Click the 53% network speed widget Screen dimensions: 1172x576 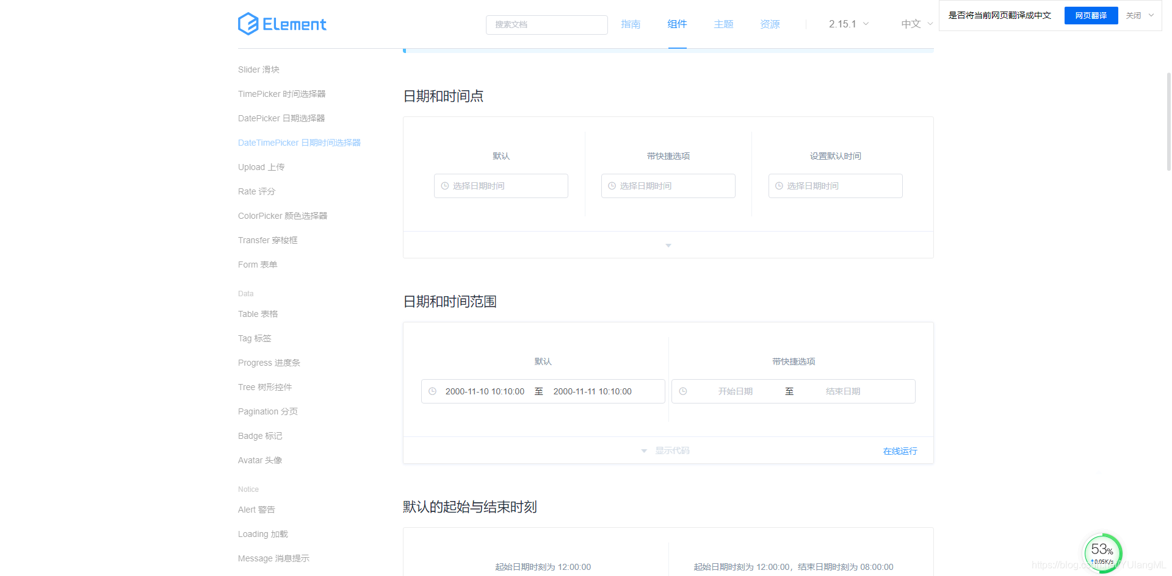1102,553
